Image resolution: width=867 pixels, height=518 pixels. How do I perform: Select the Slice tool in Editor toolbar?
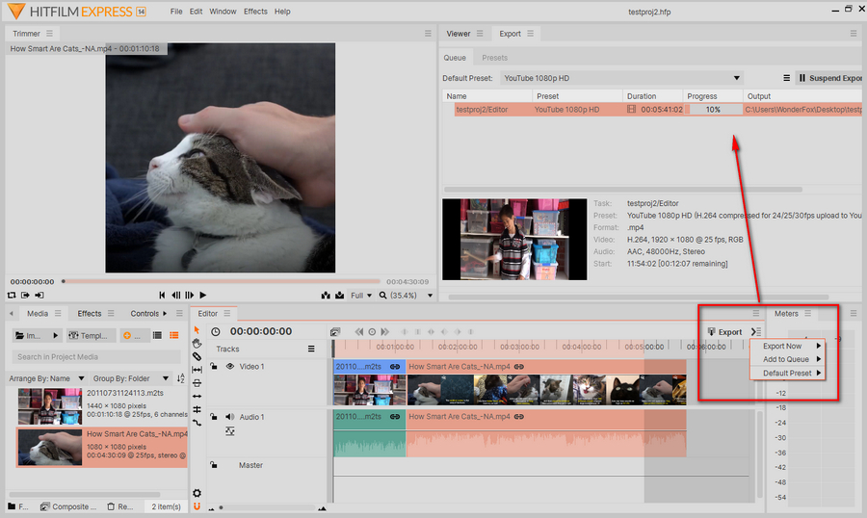tap(197, 356)
